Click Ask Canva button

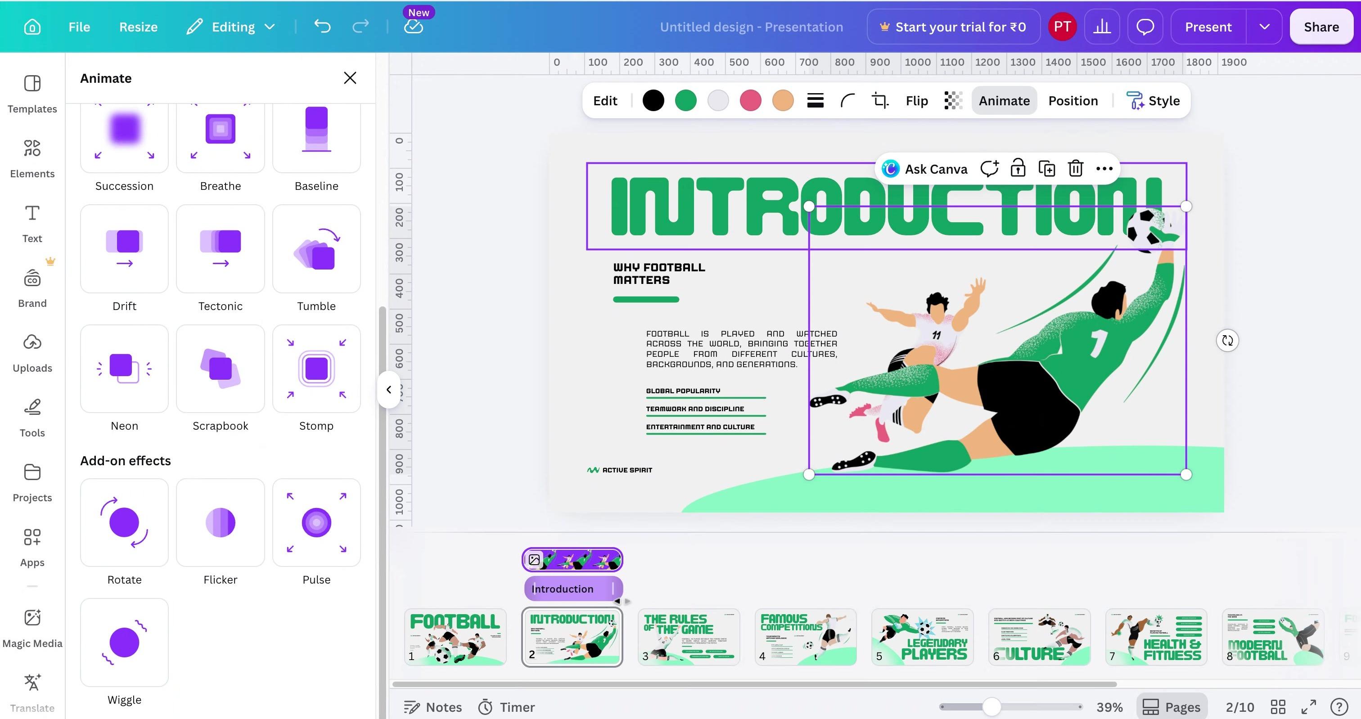(x=924, y=169)
